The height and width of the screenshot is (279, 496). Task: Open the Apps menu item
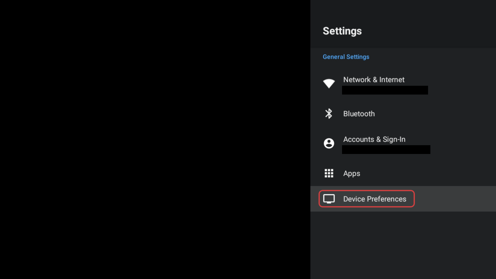[352, 174]
